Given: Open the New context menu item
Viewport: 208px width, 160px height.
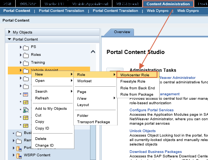Looking at the screenshot, I should click(x=52, y=74).
